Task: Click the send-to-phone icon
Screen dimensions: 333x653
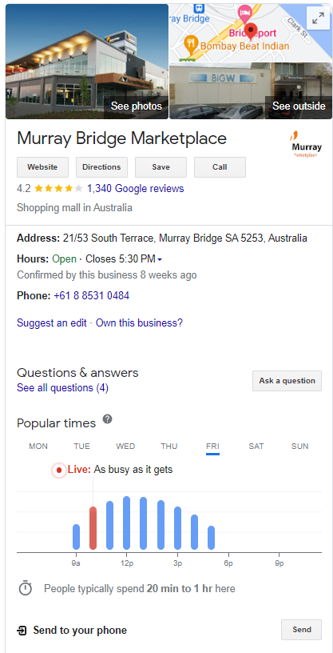Action: point(22,631)
